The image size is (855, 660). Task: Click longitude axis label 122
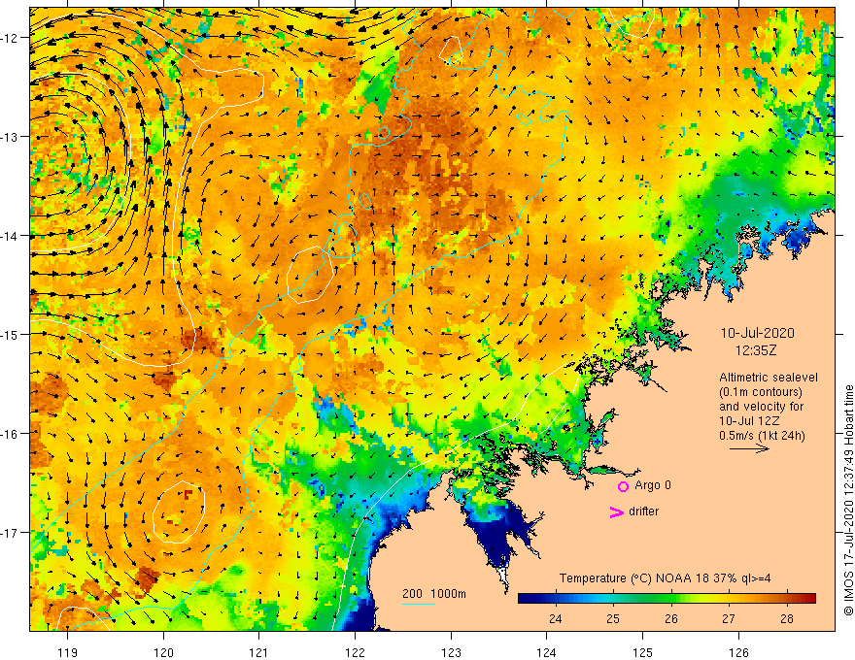[x=355, y=653]
